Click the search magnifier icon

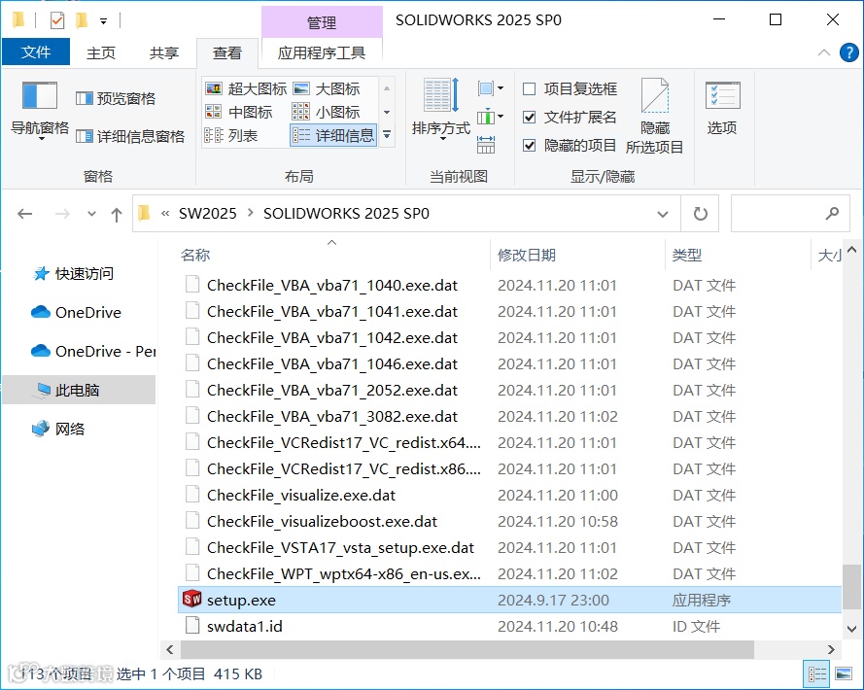pos(833,213)
